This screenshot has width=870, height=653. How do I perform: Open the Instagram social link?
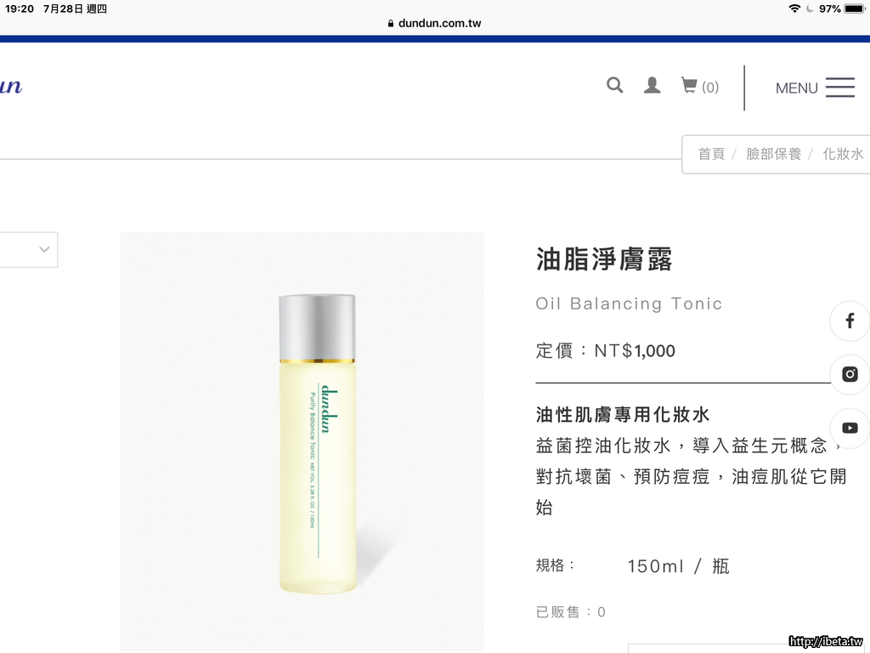point(850,374)
